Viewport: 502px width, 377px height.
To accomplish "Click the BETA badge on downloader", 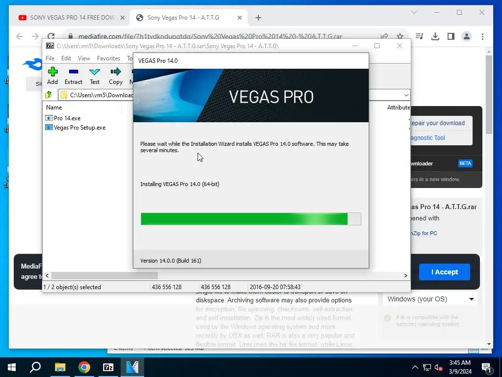I will point(465,163).
